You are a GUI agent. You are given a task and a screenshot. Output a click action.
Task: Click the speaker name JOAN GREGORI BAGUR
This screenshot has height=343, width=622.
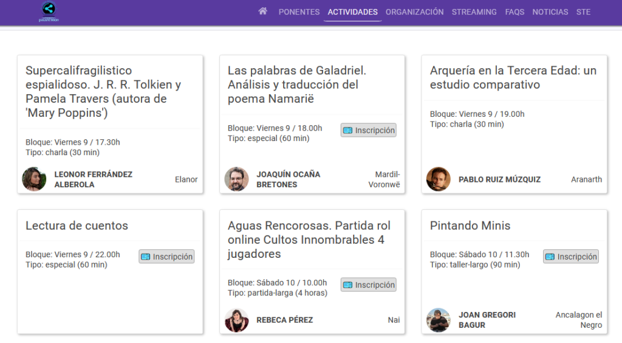click(x=487, y=320)
